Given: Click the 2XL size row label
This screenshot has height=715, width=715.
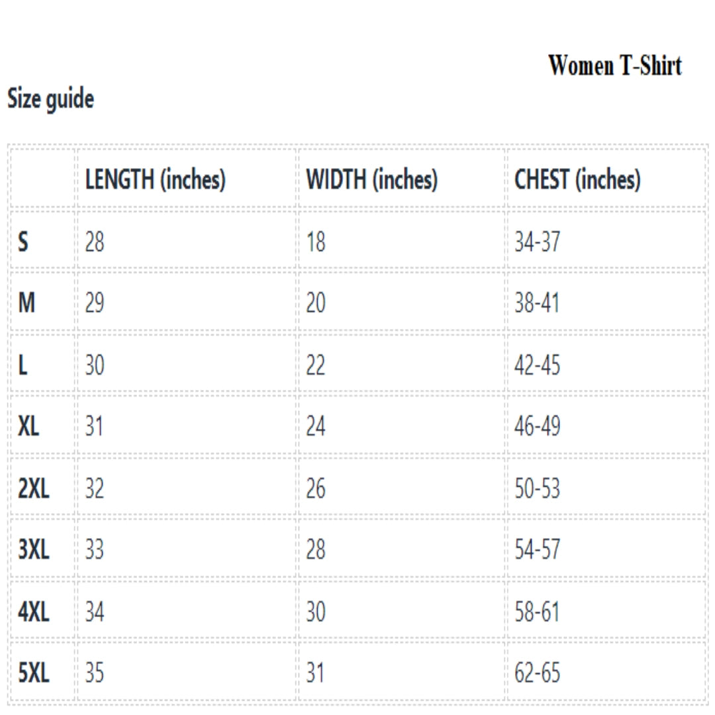Looking at the screenshot, I should point(33,489).
